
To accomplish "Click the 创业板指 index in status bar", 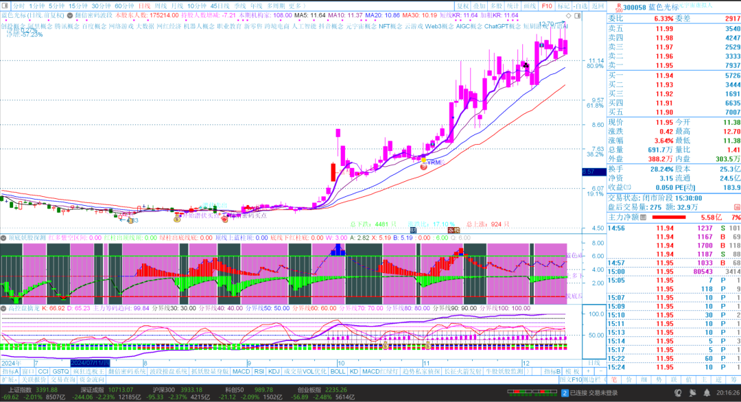I will pos(309,390).
